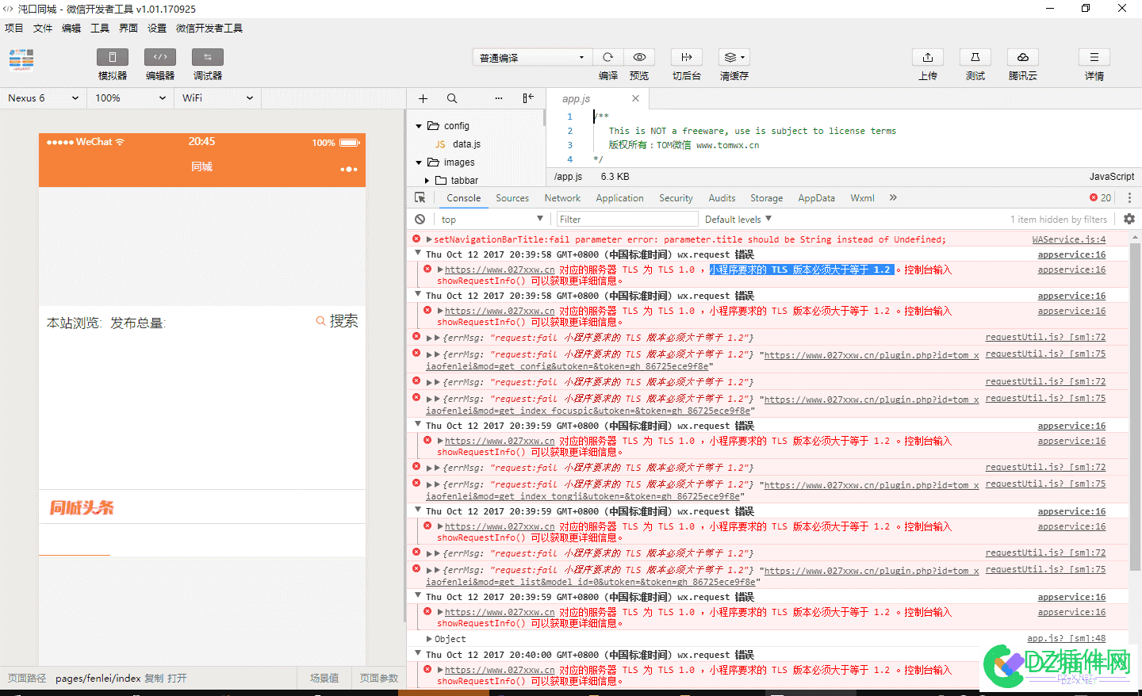Switch to the AppData tab
Image resolution: width=1142 pixels, height=696 pixels.
[x=816, y=198]
